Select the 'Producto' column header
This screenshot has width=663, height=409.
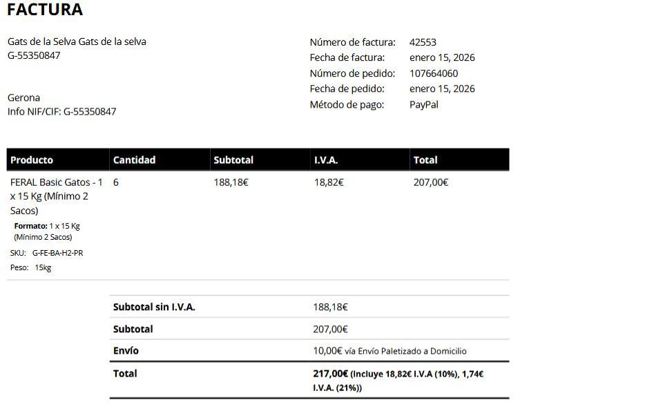point(32,160)
